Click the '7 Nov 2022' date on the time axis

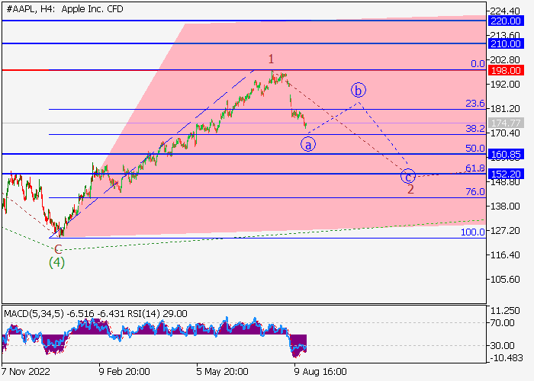click(26, 372)
